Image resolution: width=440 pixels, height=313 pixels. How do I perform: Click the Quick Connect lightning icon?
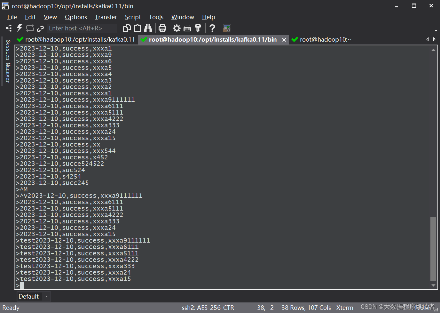pos(20,28)
